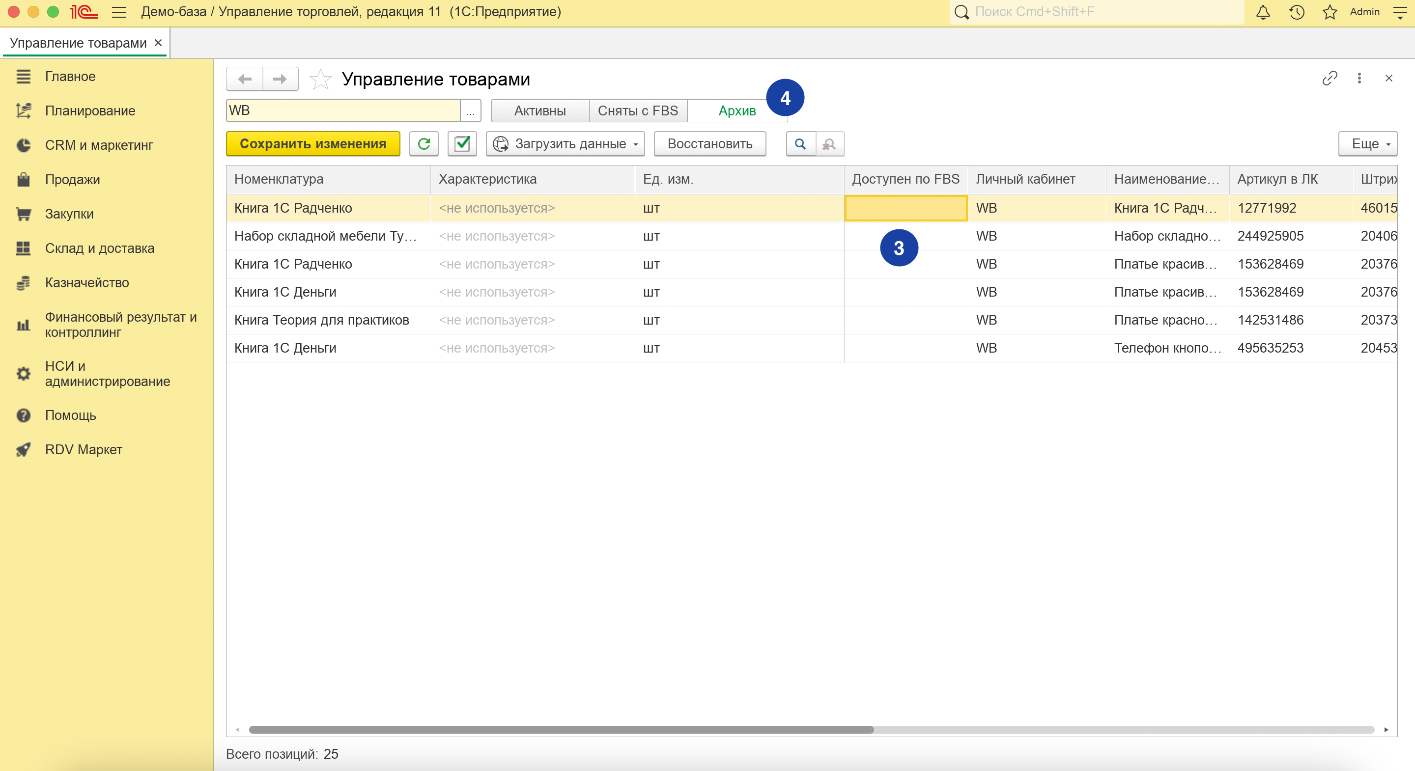Image resolution: width=1415 pixels, height=771 pixels.
Task: Click the cancel search icon button
Action: (829, 144)
